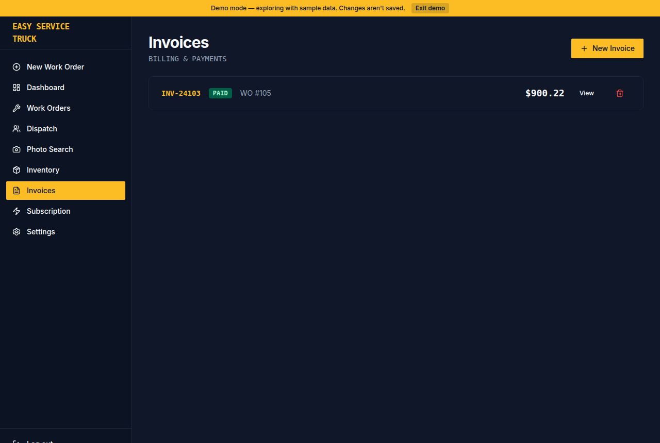Open New Work Order from sidebar
660x443 pixels.
tap(65, 67)
